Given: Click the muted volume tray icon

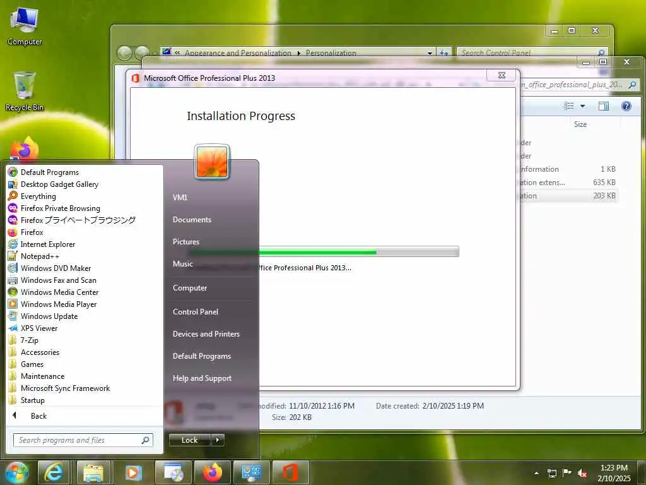Looking at the screenshot, I should 582,473.
